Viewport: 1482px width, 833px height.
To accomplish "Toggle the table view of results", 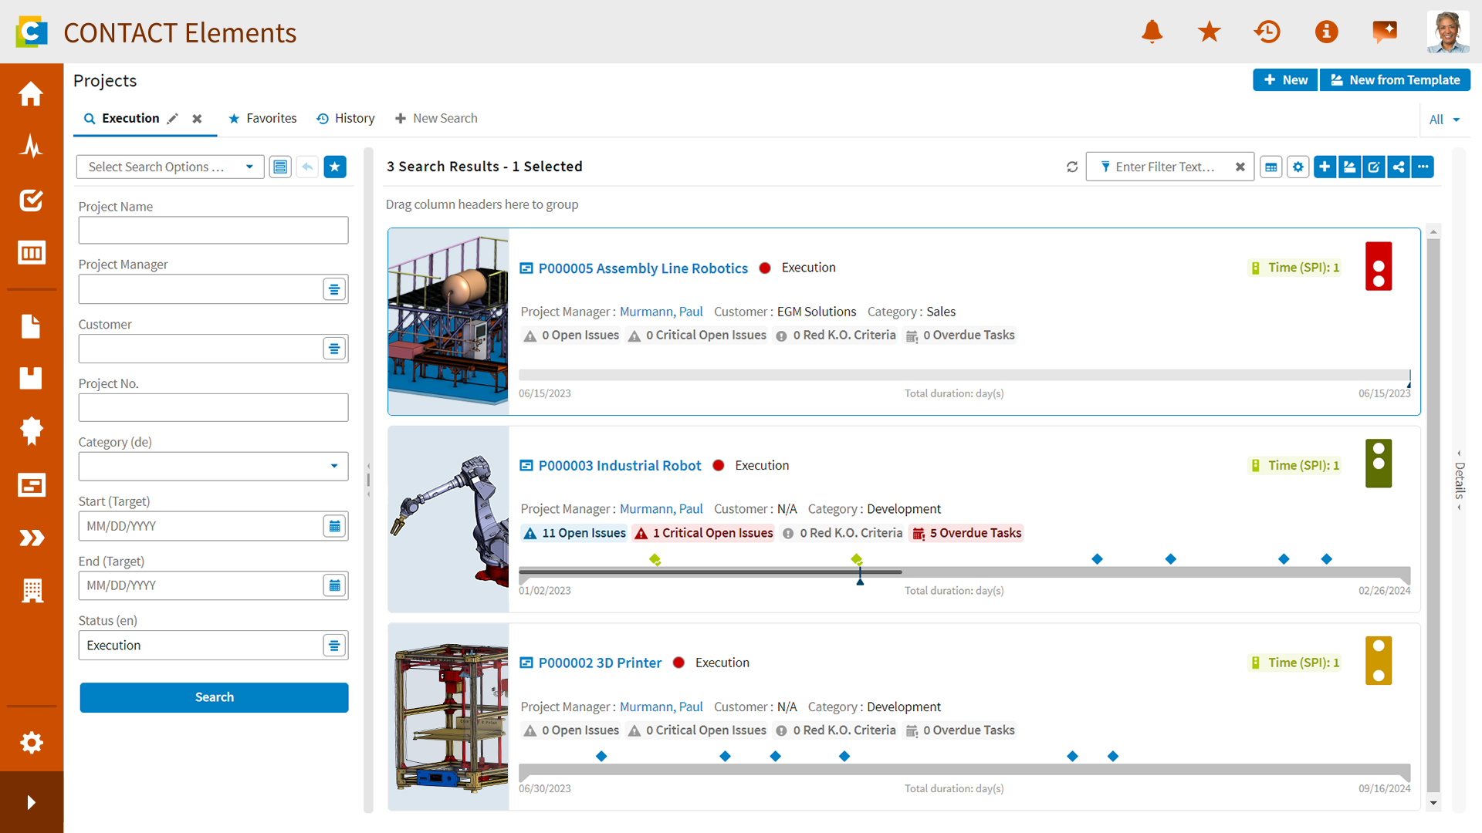I will [x=1271, y=167].
